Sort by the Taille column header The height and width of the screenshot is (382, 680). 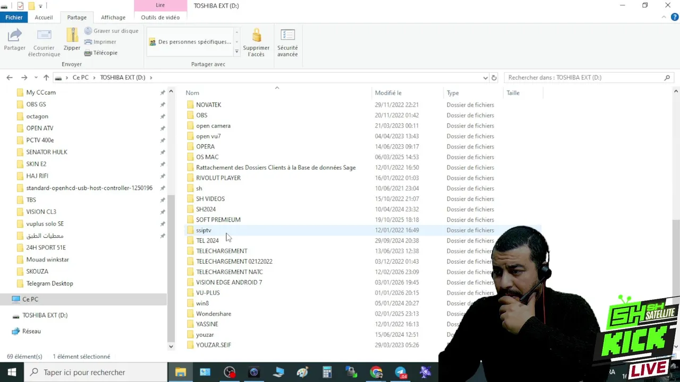[523, 93]
